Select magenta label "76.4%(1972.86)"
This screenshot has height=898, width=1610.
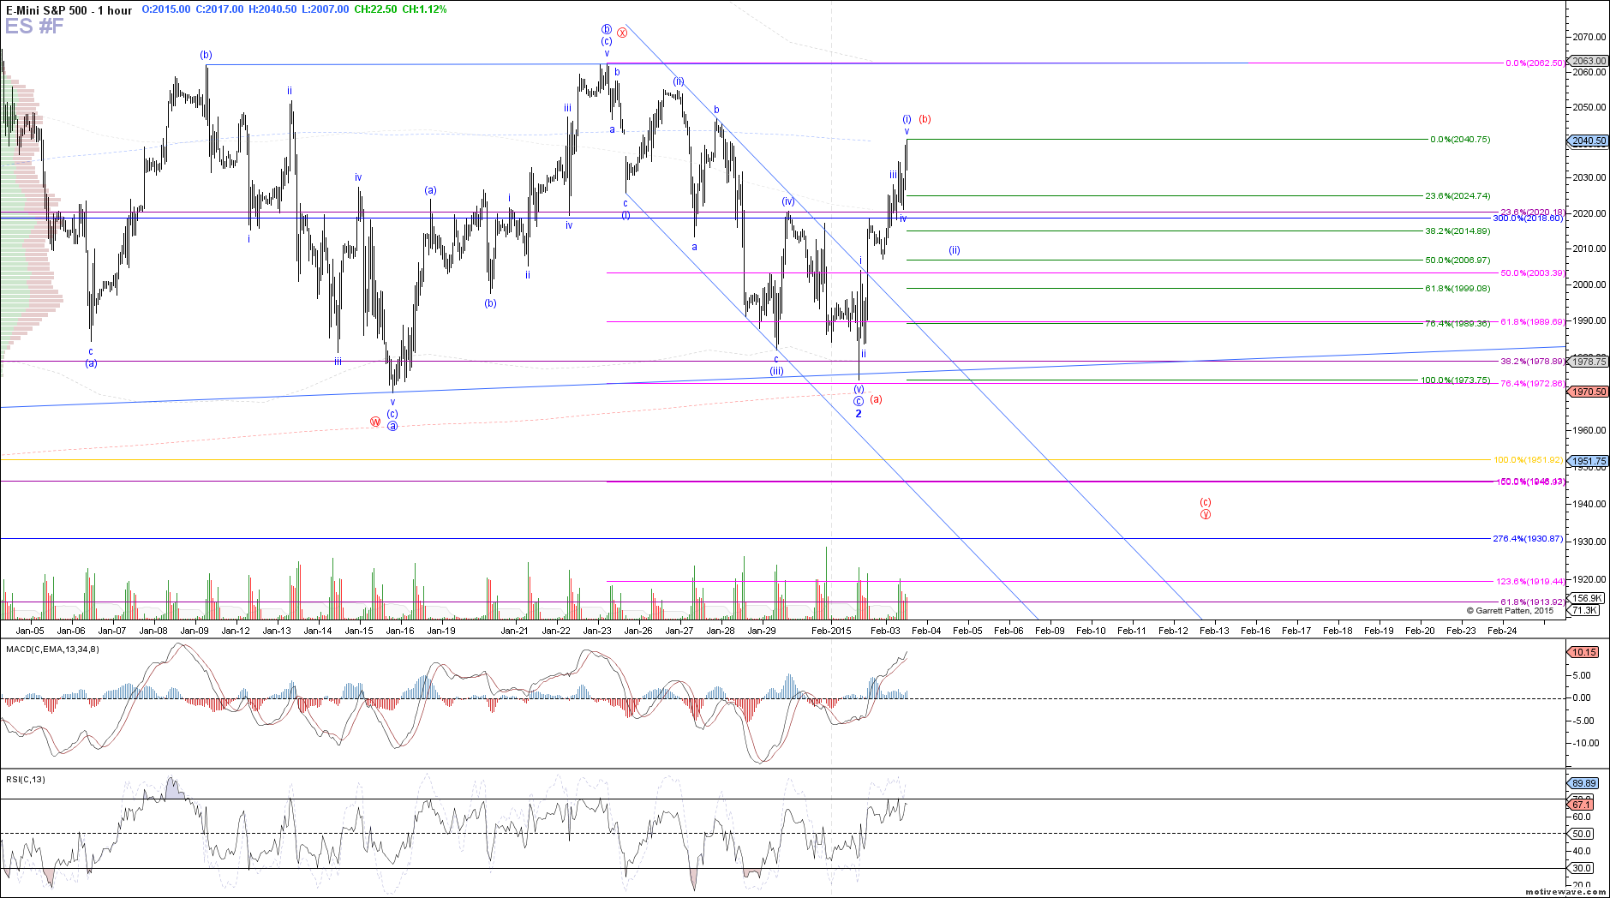click(1533, 384)
